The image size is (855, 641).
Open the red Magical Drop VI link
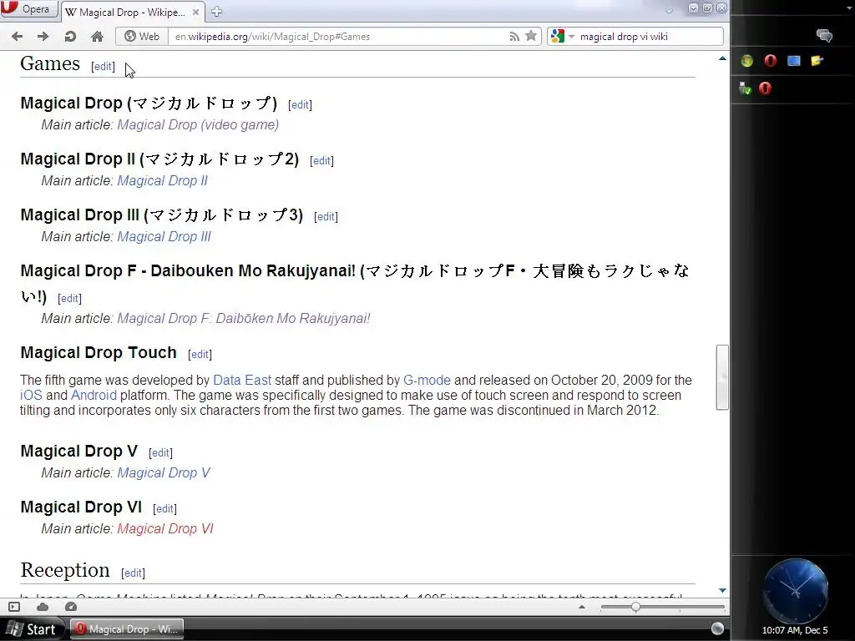tap(165, 528)
